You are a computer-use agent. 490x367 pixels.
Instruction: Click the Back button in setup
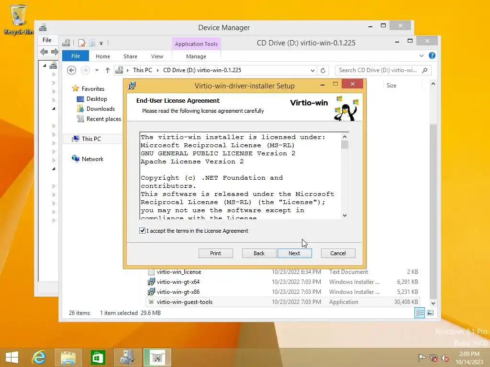(259, 253)
